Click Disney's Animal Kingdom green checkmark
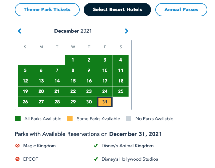215x168 pixels. click(x=96, y=146)
